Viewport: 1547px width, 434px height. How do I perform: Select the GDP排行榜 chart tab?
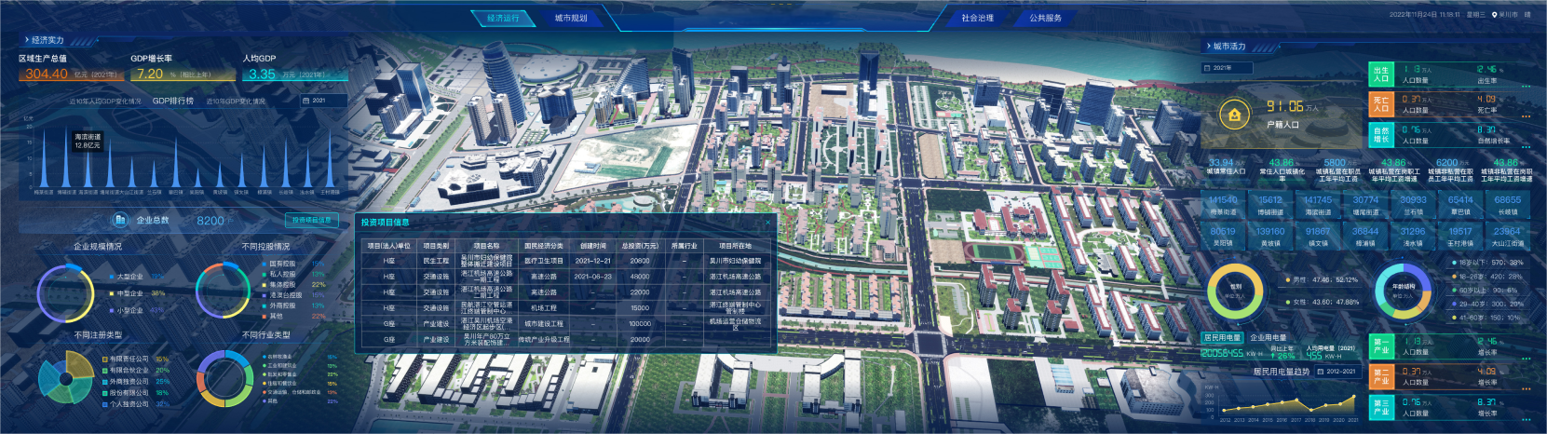coord(173,101)
